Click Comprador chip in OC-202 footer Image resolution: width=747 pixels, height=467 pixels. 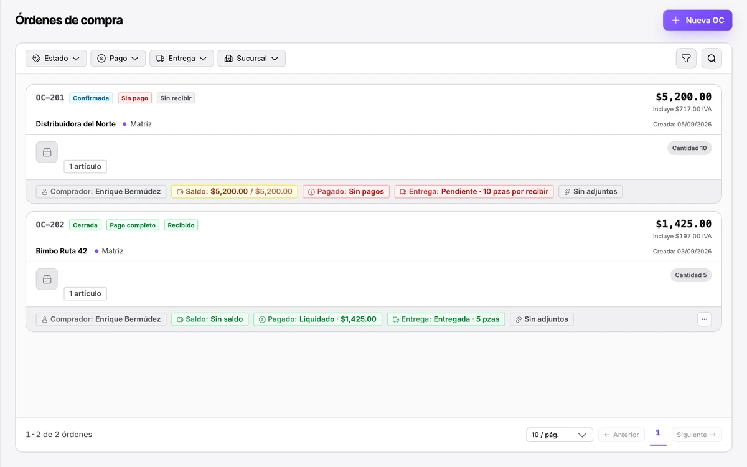tap(101, 319)
